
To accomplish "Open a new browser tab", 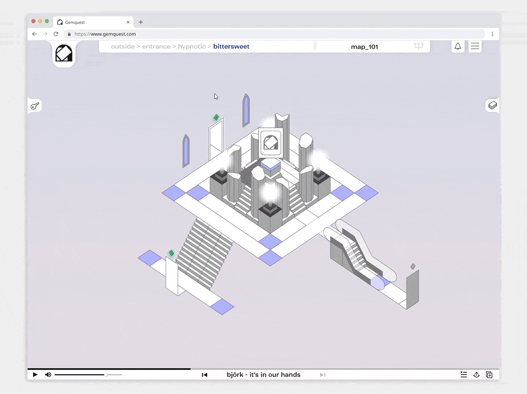I will pyautogui.click(x=141, y=22).
